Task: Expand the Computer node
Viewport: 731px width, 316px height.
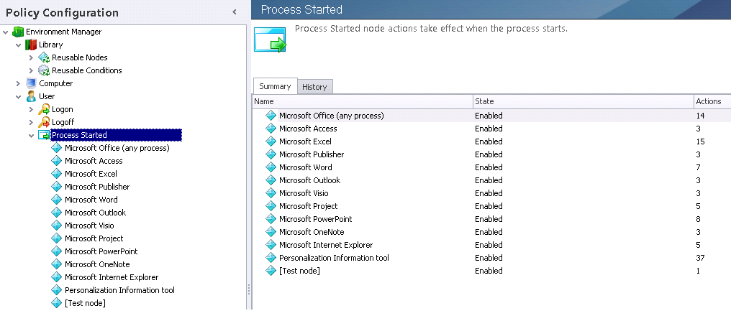Action: (18, 84)
